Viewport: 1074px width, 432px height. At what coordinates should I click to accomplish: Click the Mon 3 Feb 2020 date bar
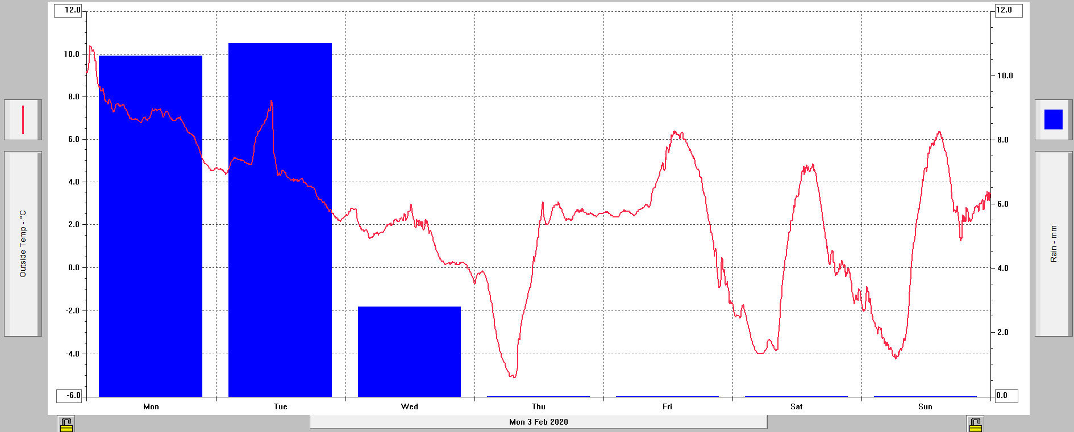click(538, 422)
